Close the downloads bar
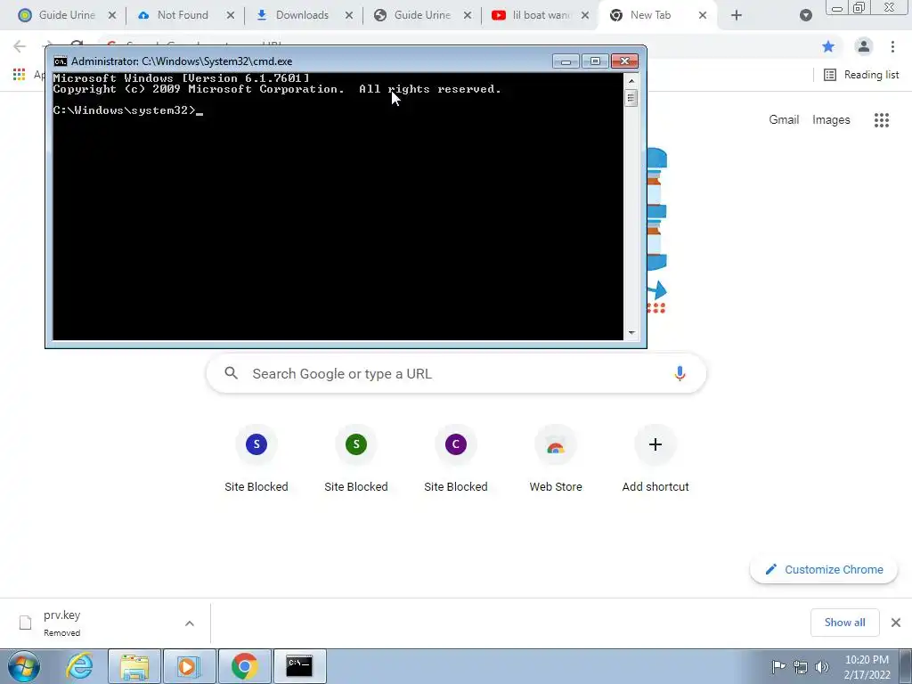This screenshot has height=684, width=912. pyautogui.click(x=896, y=623)
